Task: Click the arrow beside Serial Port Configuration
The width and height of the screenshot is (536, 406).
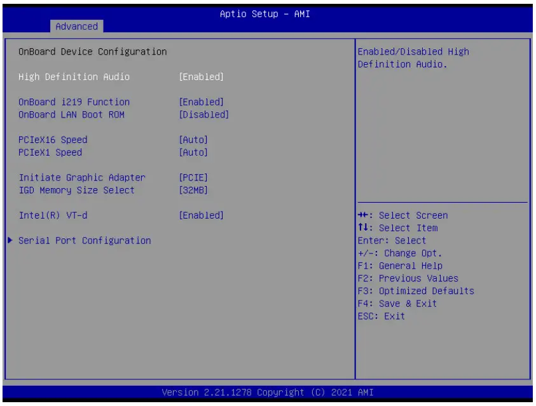Action: tap(10, 240)
